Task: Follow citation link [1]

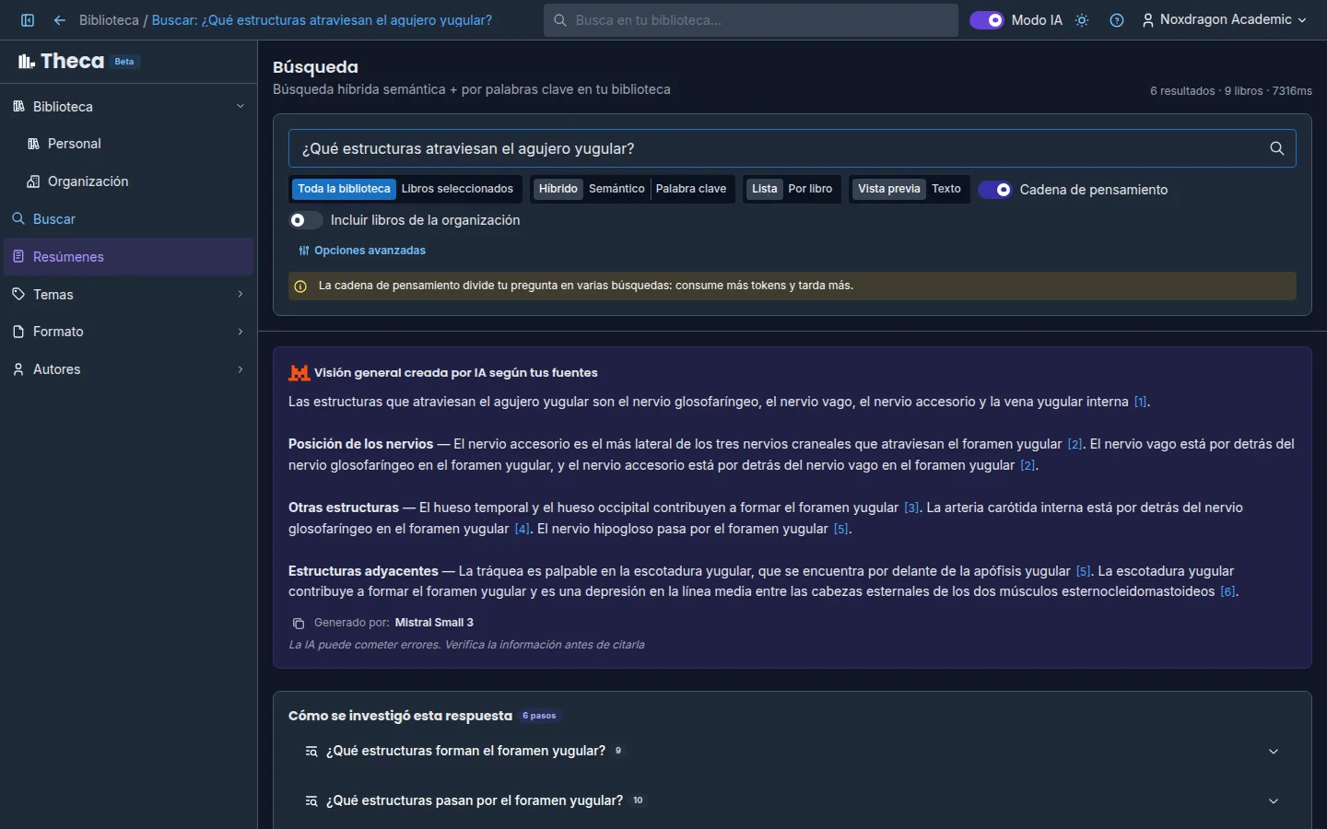Action: [x=1141, y=403]
